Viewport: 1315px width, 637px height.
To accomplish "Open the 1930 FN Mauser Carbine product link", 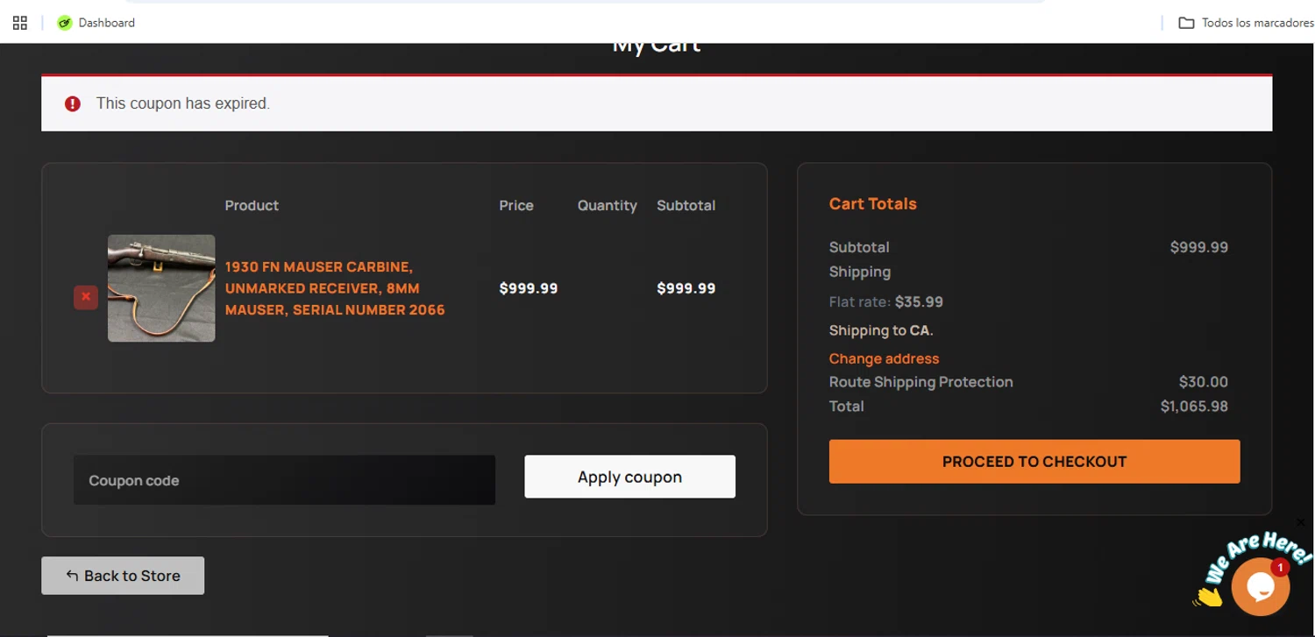I will 335,288.
